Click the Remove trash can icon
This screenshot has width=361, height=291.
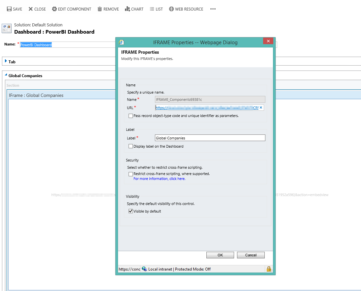click(x=100, y=9)
